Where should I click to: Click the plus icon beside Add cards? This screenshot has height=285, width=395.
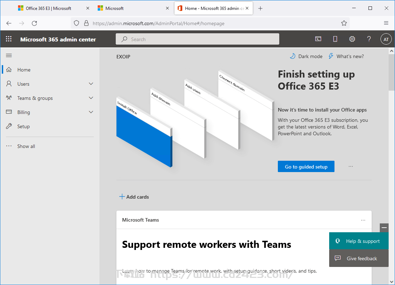122,196
